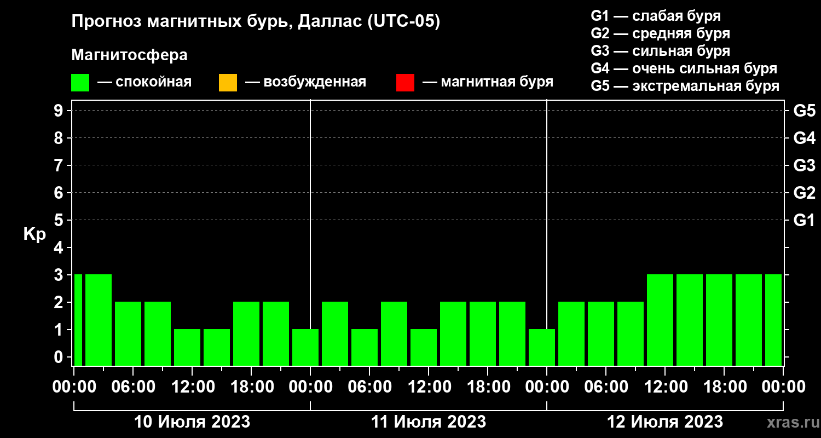Click the '— магнитная буря' legend label

coord(488,83)
